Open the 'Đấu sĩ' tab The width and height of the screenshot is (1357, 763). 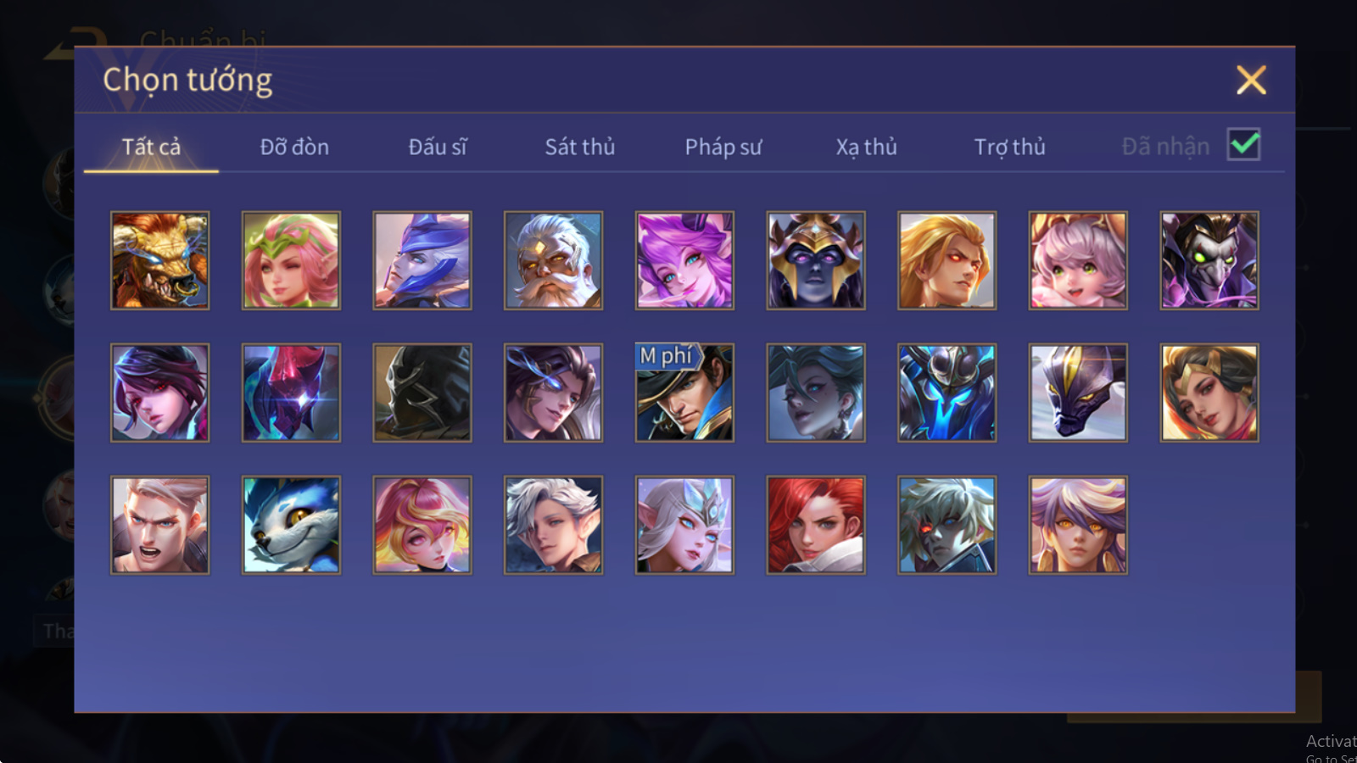tap(438, 147)
